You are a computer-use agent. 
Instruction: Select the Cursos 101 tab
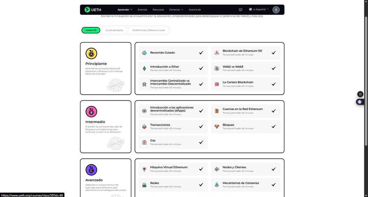[x=91, y=30]
